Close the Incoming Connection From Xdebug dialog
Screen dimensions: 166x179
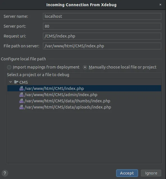click(x=160, y=5)
